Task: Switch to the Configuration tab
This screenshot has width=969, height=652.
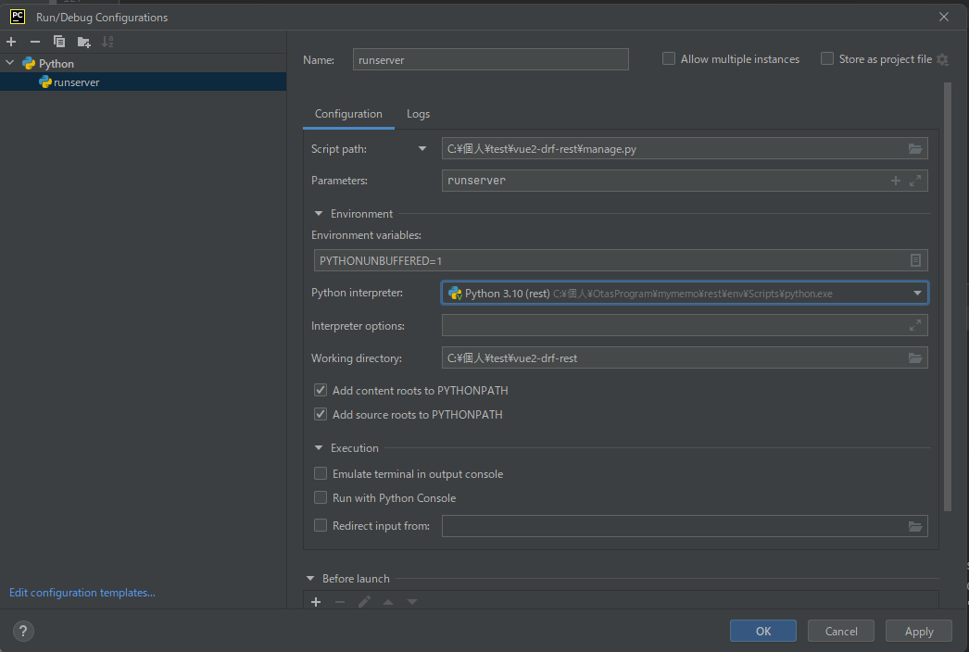Action: coord(348,114)
